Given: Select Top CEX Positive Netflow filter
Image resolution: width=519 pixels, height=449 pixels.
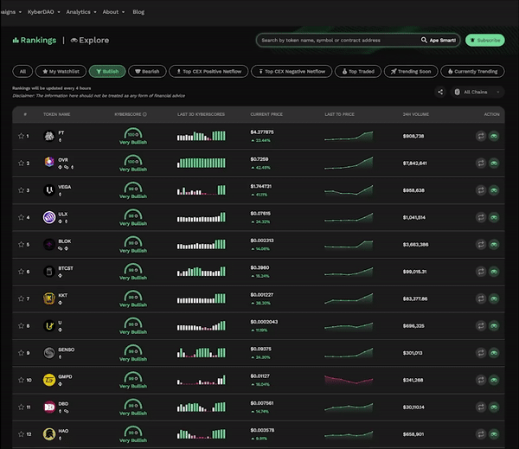Looking at the screenshot, I should tap(208, 72).
